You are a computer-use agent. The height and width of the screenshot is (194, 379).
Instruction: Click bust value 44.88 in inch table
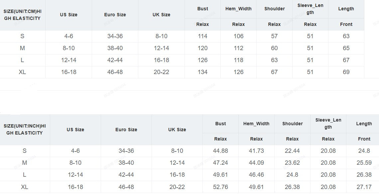click(x=220, y=151)
